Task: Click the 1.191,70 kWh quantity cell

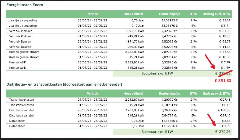Action: (x=134, y=41)
